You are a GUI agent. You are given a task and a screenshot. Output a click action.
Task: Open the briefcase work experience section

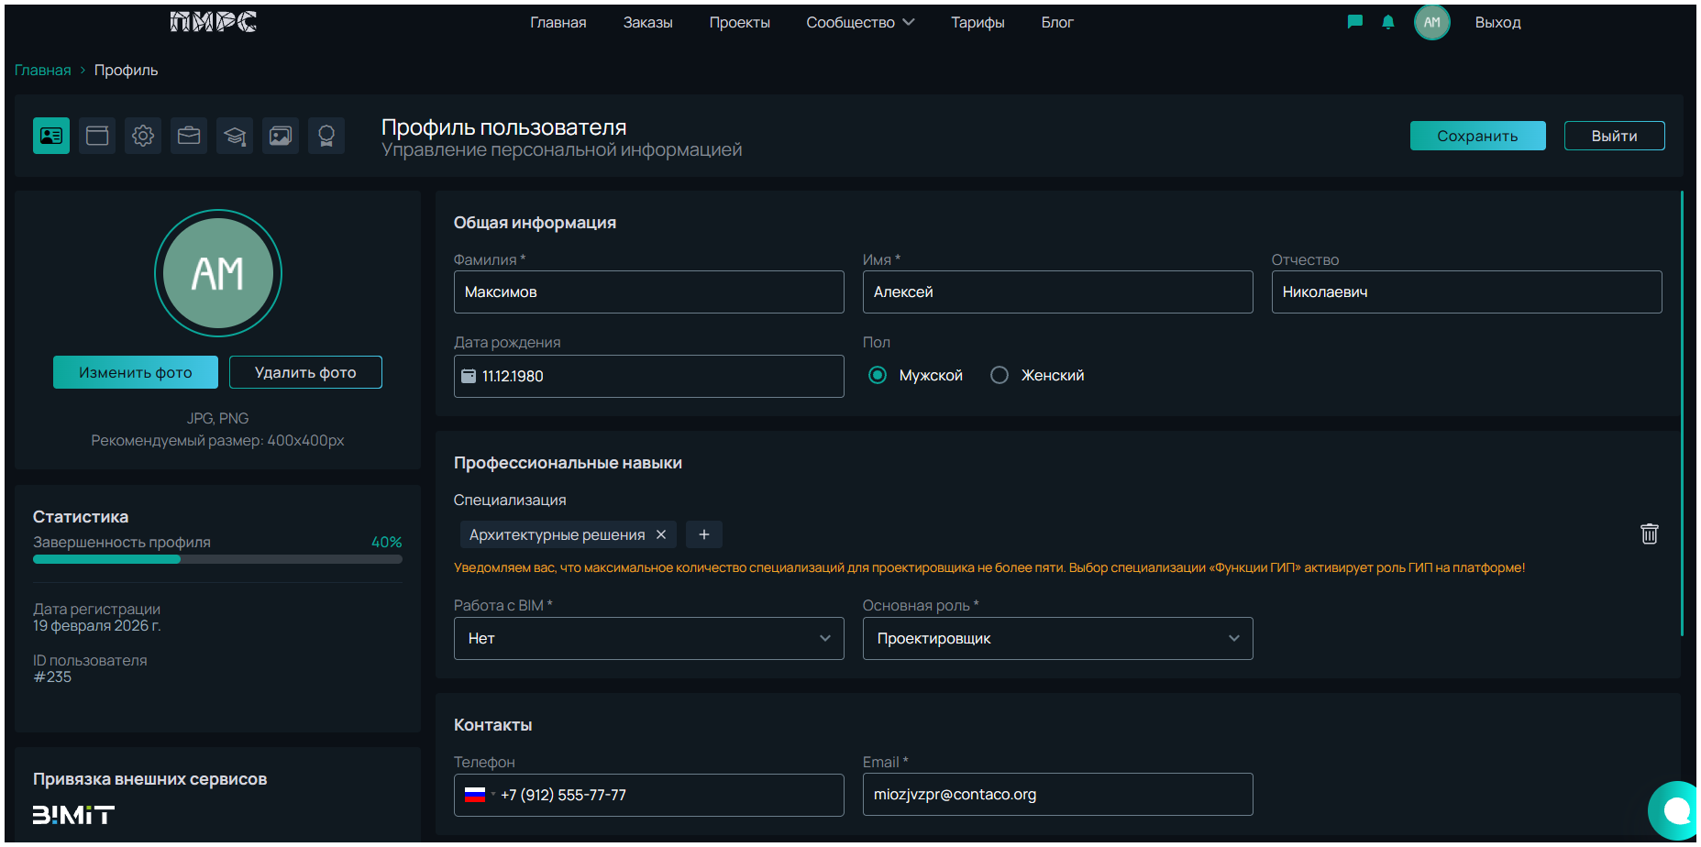tap(189, 136)
